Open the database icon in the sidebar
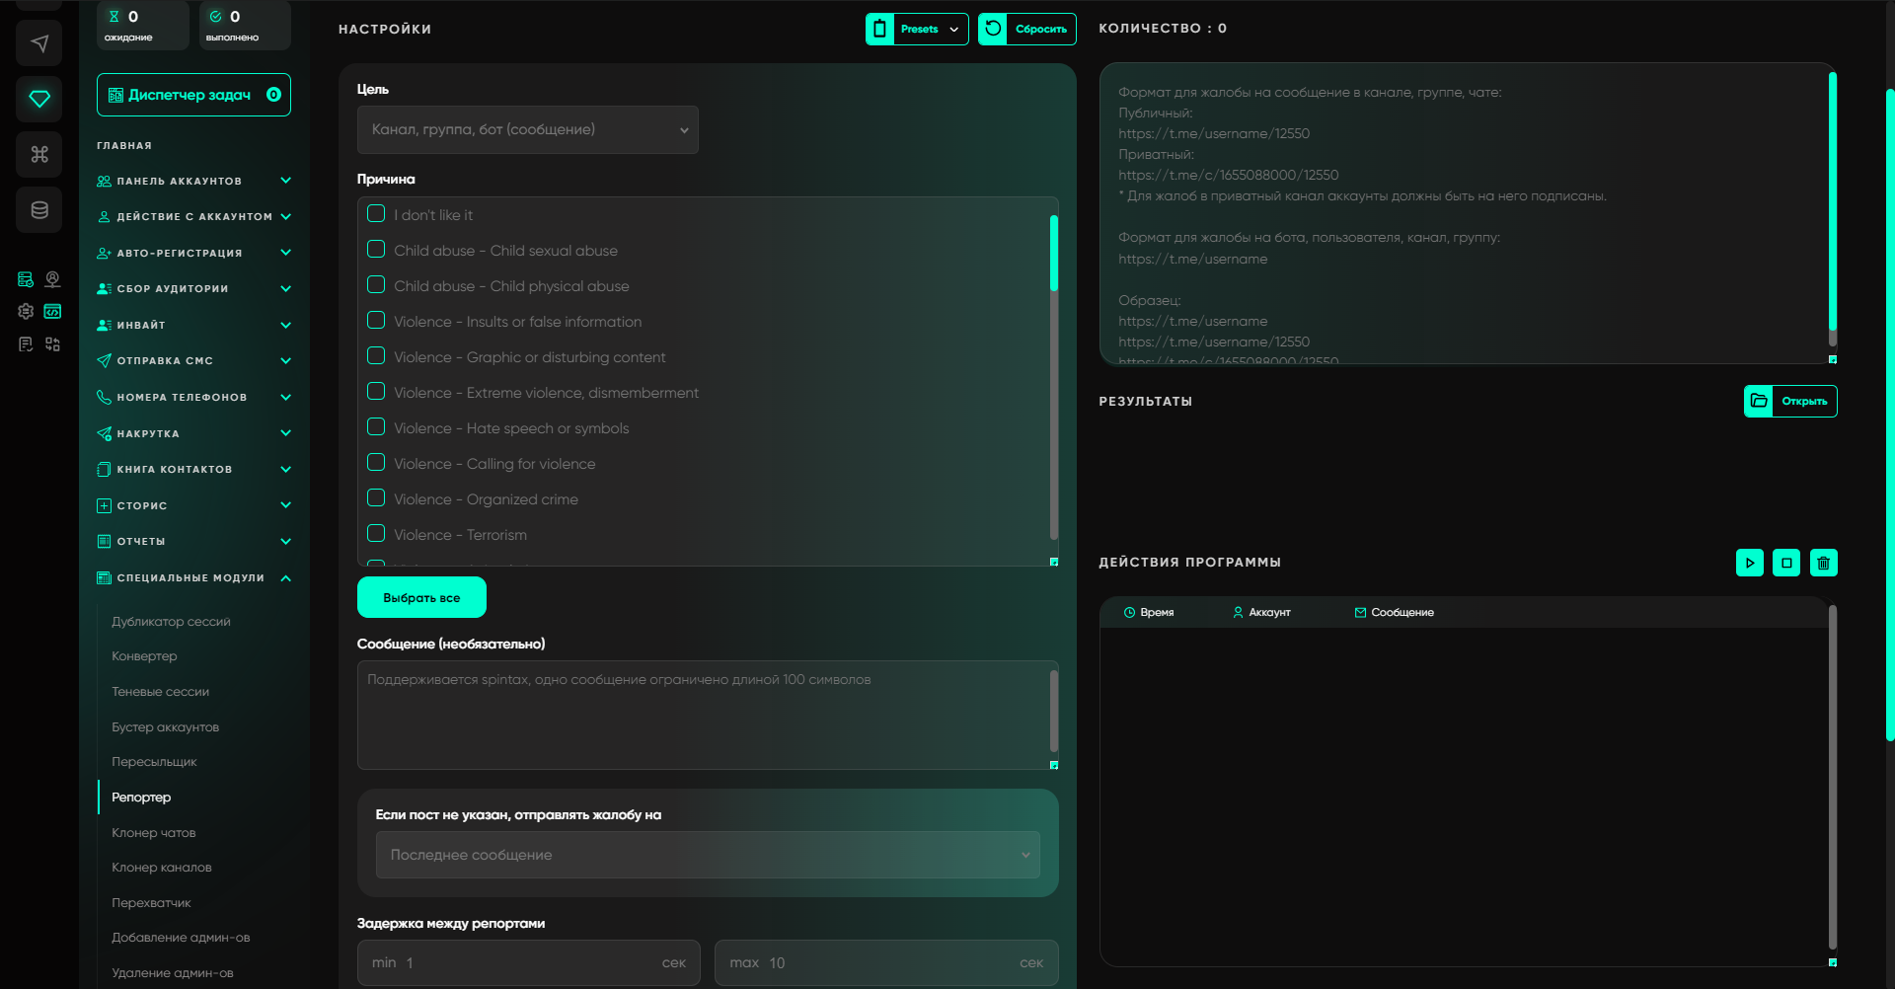Screen dimensions: 1895x989 tap(38, 209)
